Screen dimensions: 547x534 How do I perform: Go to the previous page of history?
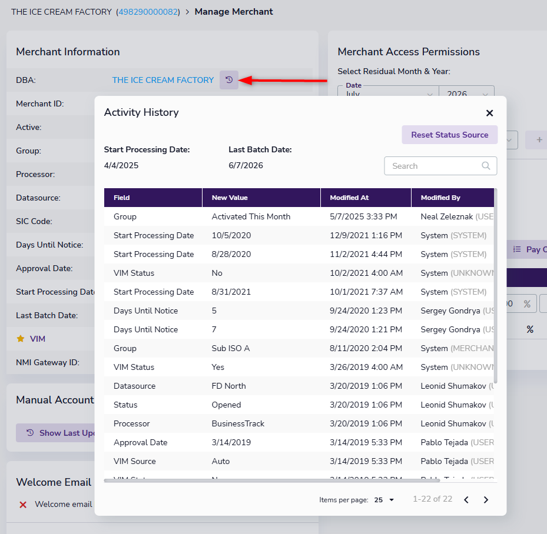[x=466, y=500]
